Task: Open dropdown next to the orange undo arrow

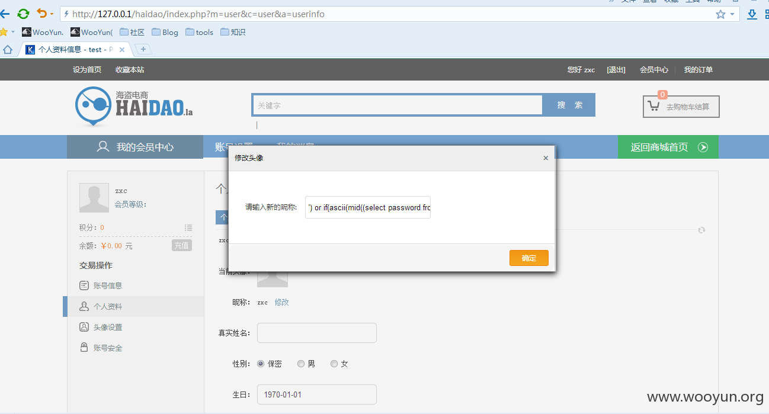Action: [52, 14]
